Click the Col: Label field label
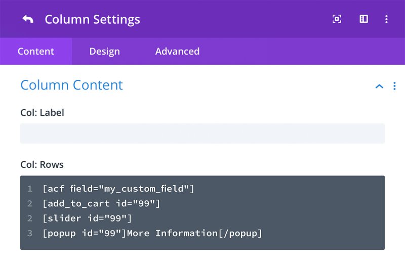The width and height of the screenshot is (405, 270). click(x=42, y=113)
